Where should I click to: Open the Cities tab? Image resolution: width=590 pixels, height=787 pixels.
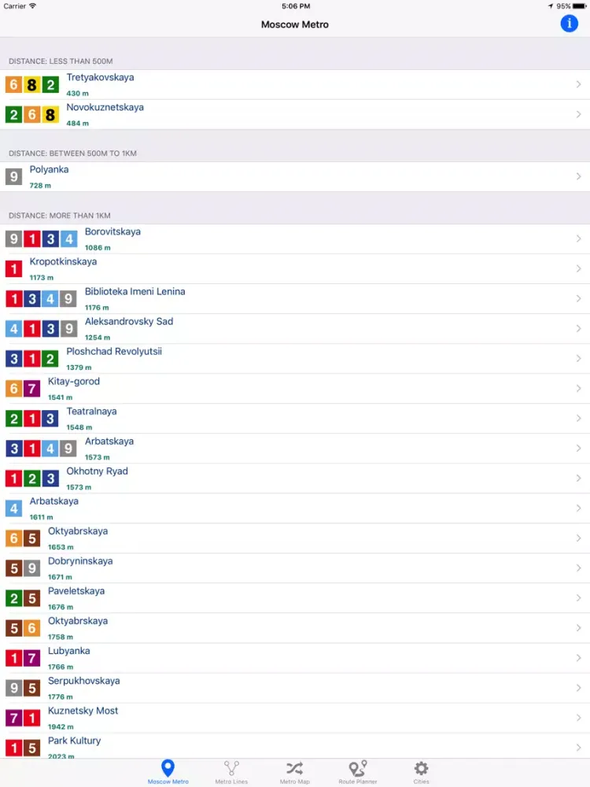click(x=421, y=772)
